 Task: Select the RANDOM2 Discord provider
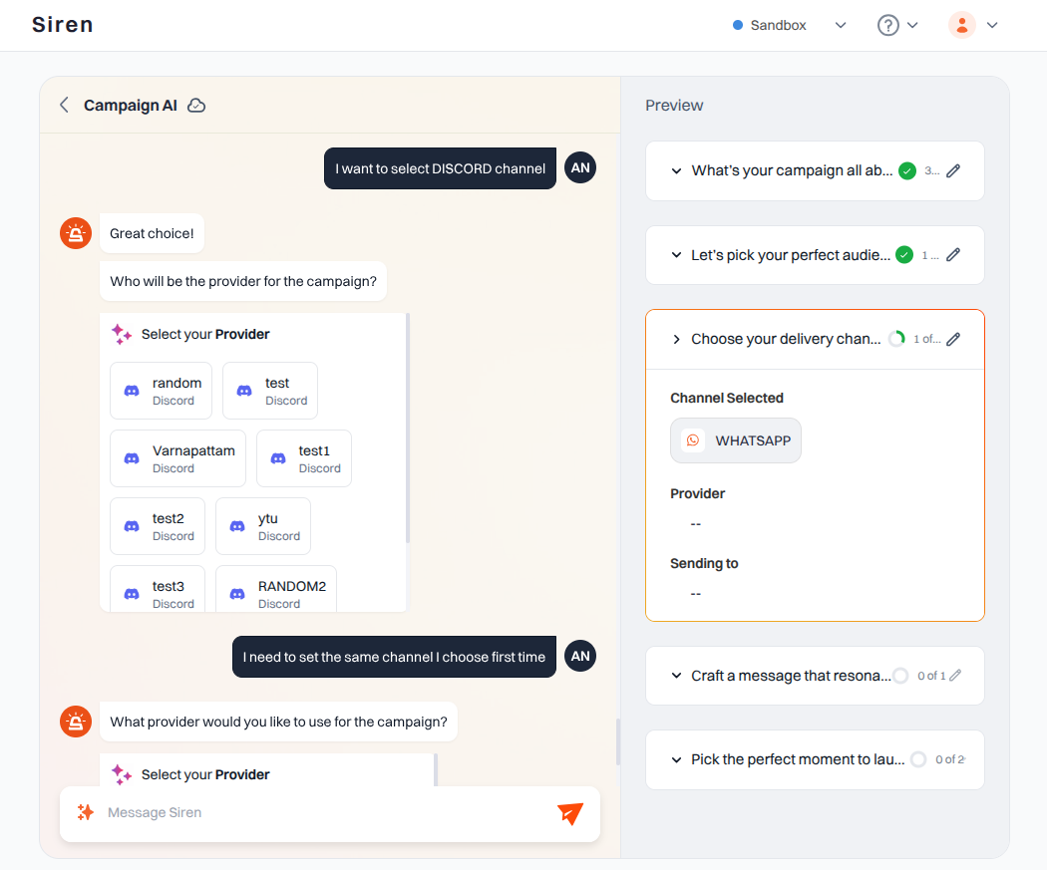pyautogui.click(x=276, y=592)
